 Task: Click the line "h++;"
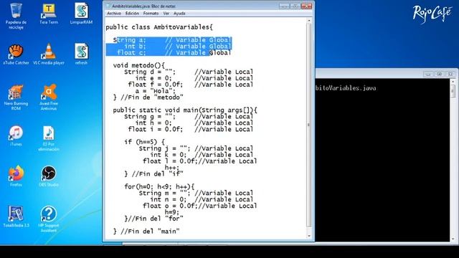pyautogui.click(x=172, y=168)
